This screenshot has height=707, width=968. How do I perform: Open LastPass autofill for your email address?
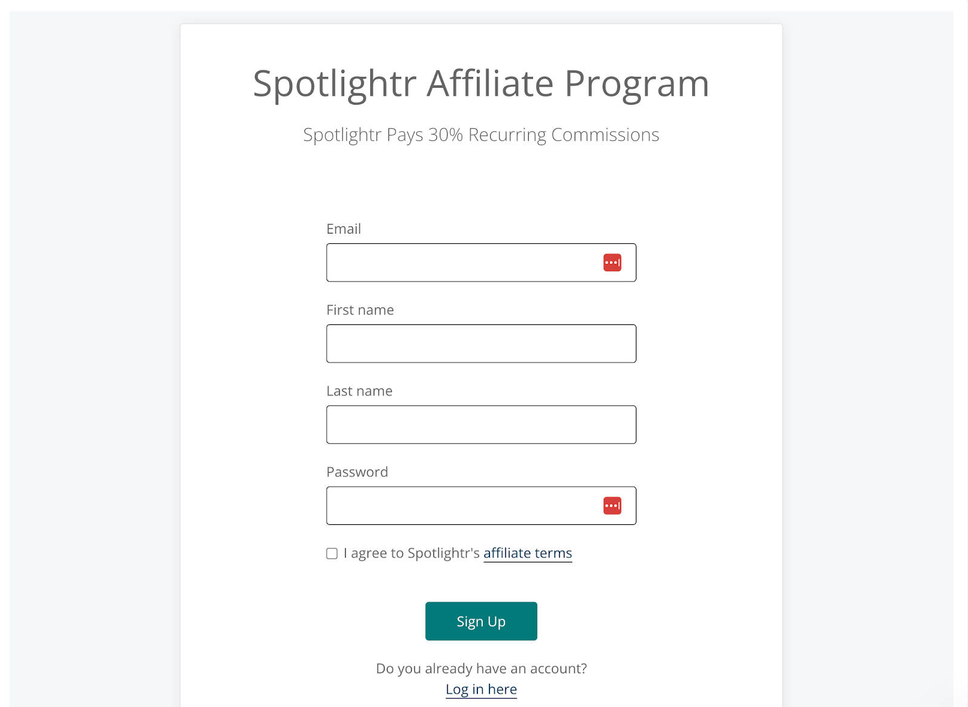[x=613, y=262]
